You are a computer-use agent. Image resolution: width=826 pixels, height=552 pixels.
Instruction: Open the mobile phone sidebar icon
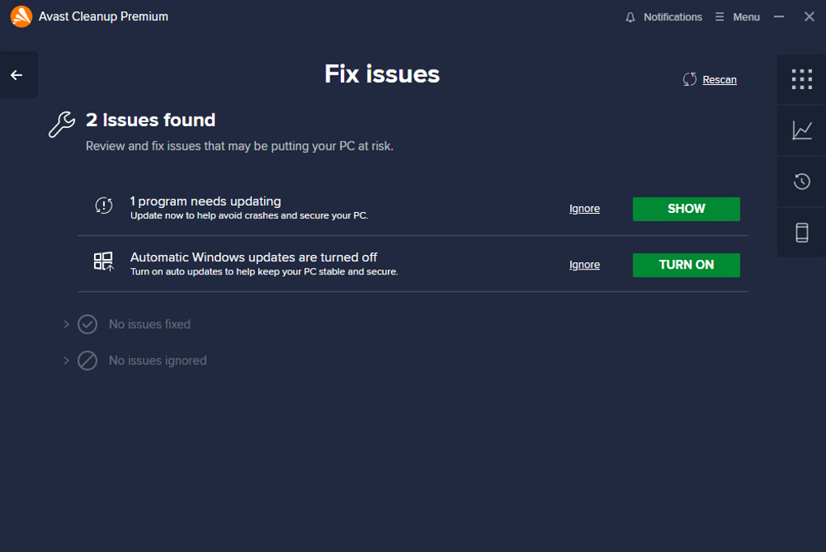(x=801, y=232)
